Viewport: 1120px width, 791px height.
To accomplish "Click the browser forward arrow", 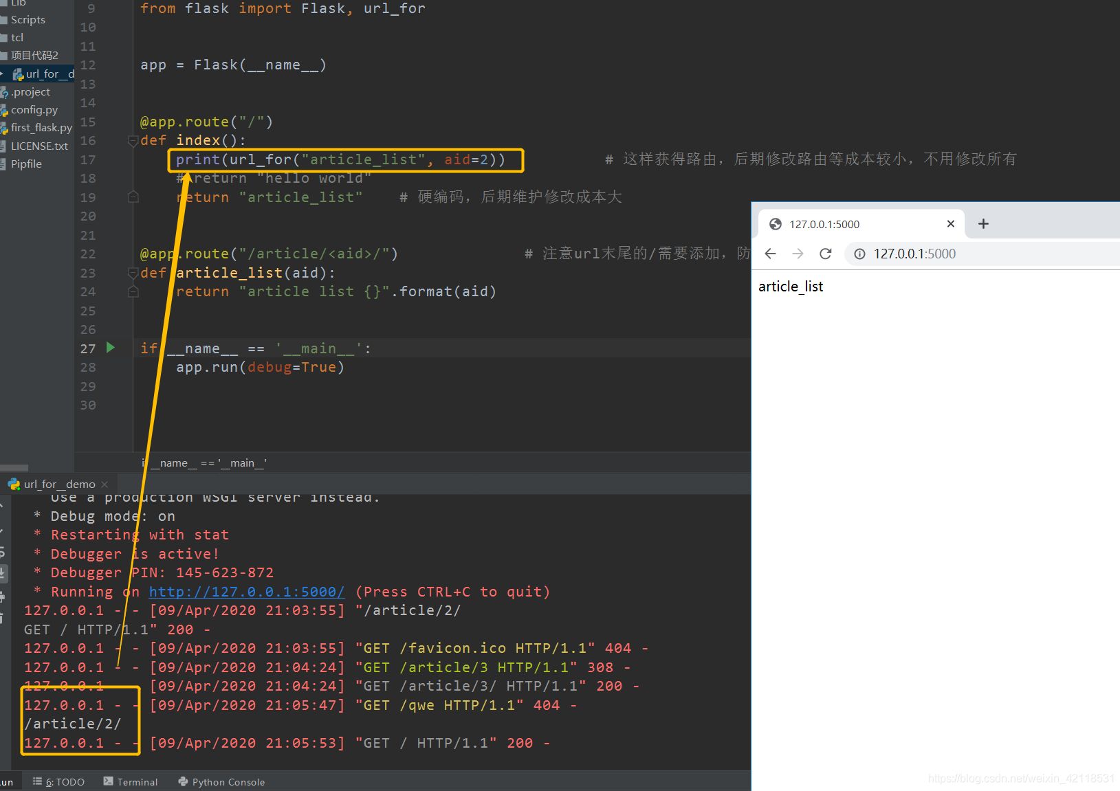I will [x=798, y=254].
